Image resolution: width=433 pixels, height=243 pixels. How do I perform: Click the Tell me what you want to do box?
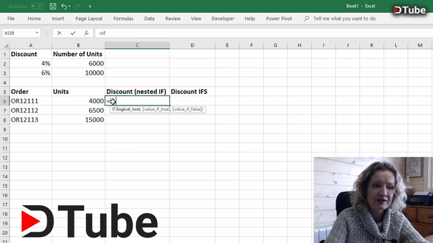(x=344, y=19)
